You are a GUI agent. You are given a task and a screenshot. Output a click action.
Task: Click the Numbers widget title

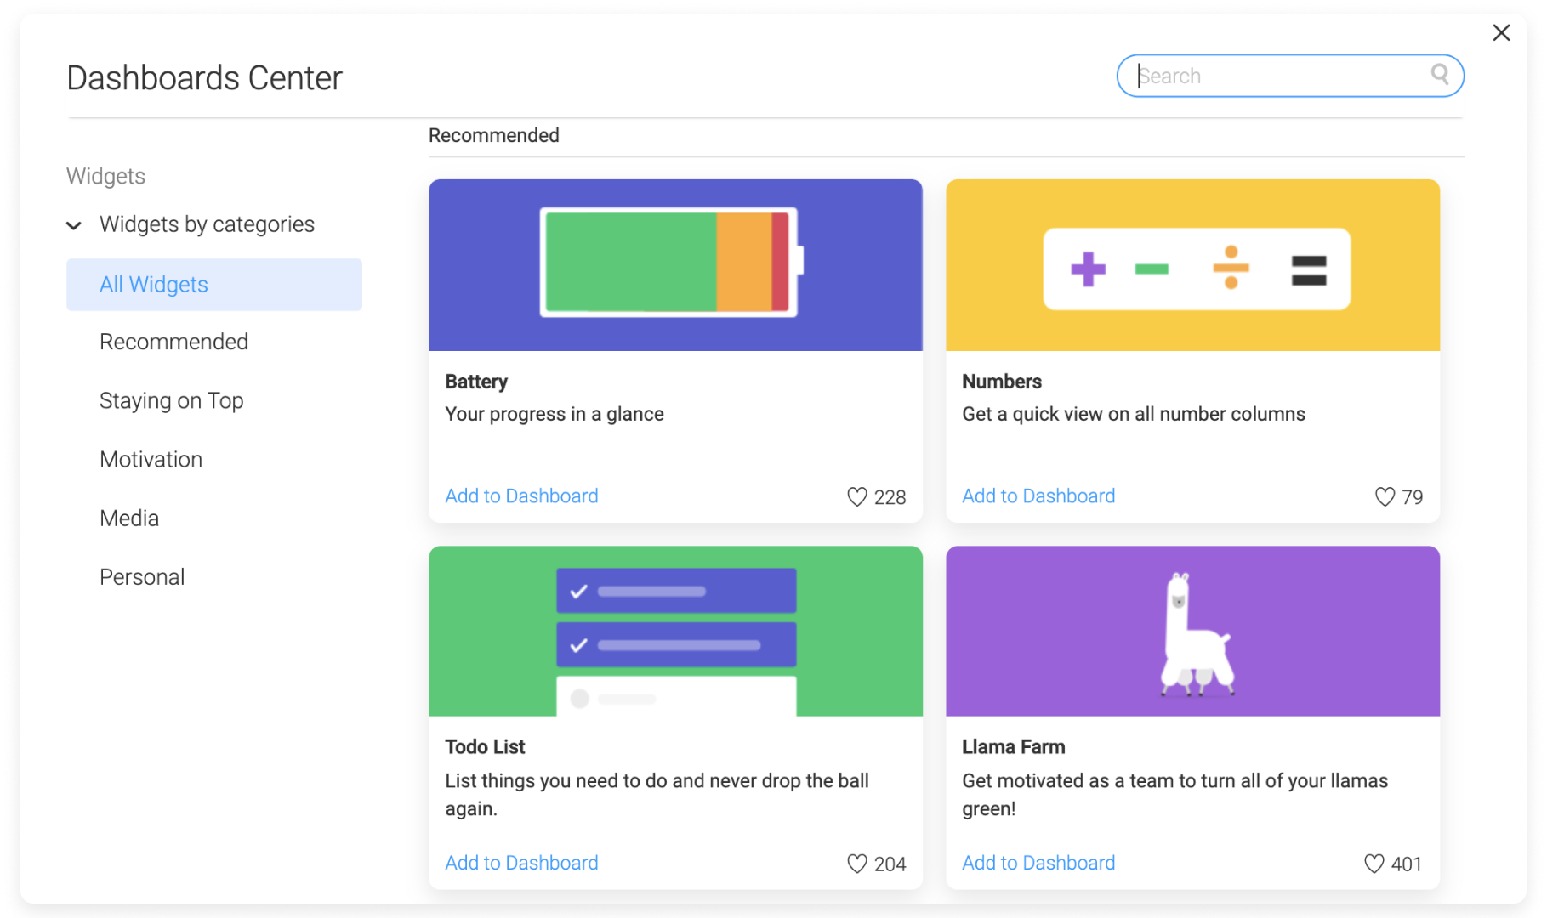pos(1002,382)
